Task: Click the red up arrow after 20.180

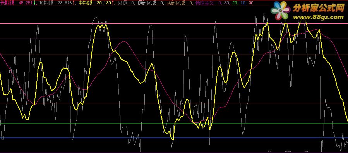Action: 113,3
